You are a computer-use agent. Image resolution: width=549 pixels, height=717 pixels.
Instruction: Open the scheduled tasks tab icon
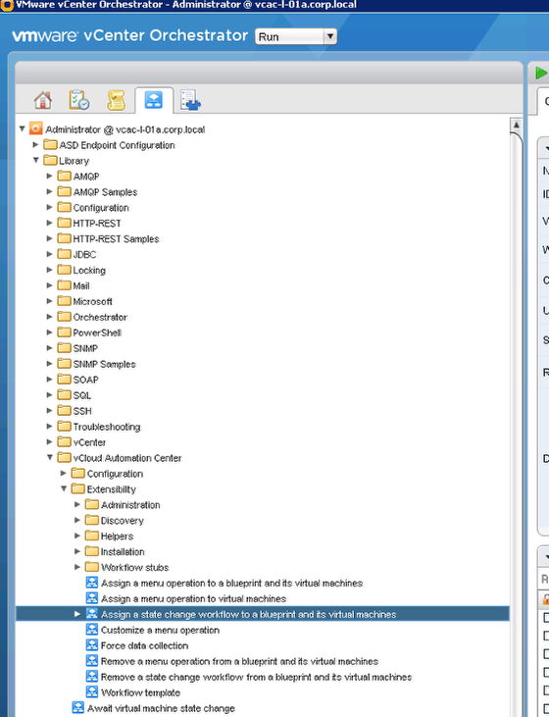[79, 100]
